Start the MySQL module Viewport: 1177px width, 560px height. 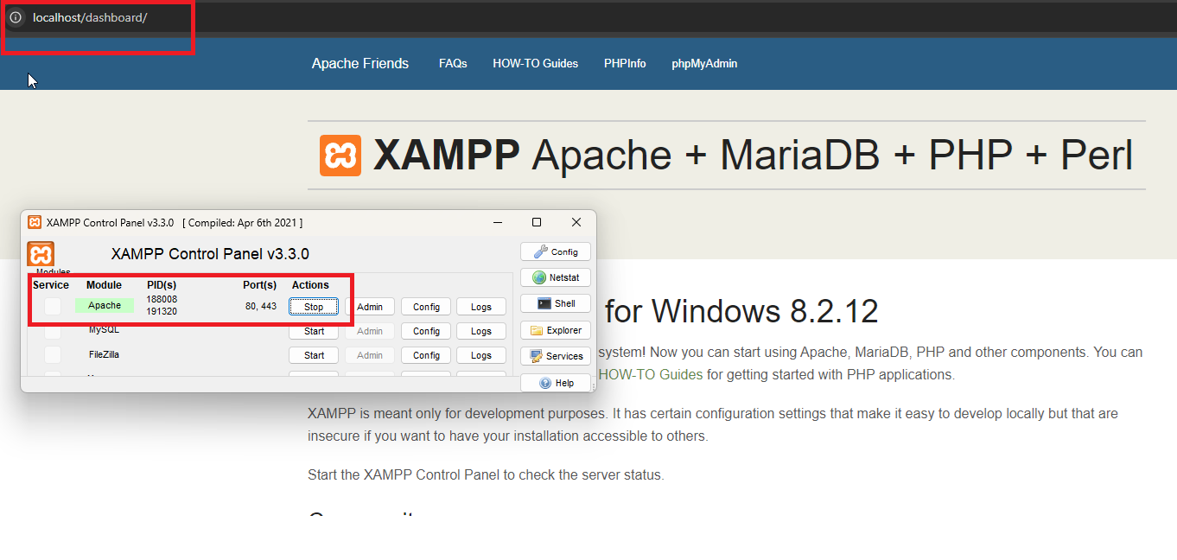(x=314, y=331)
